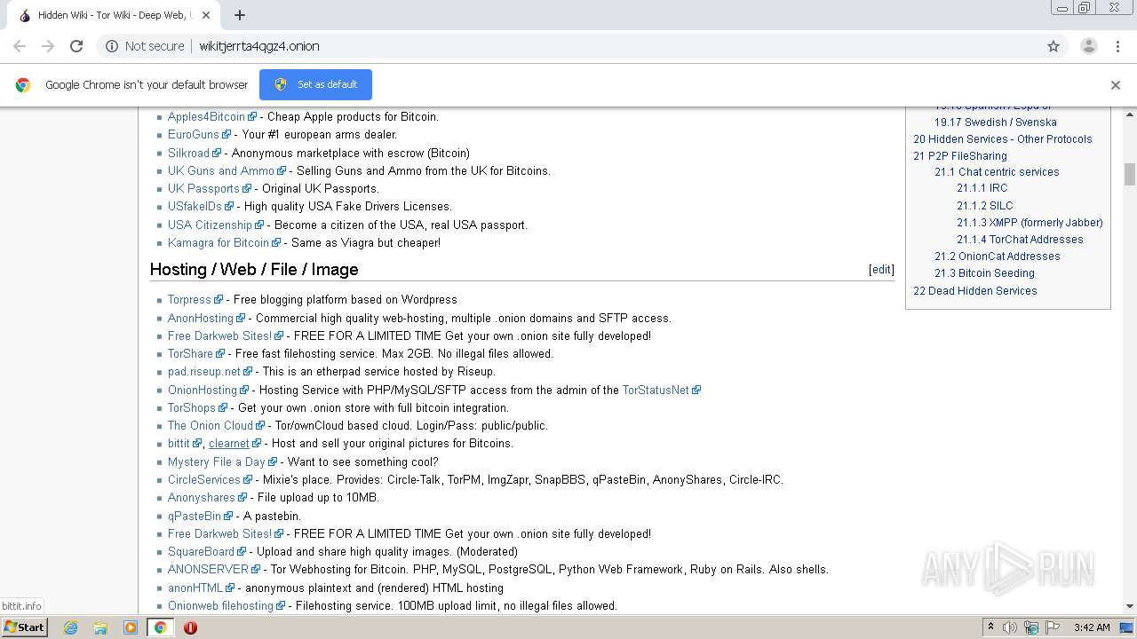Click scrollbar down arrow
The height and width of the screenshot is (639, 1137).
[x=1130, y=606]
